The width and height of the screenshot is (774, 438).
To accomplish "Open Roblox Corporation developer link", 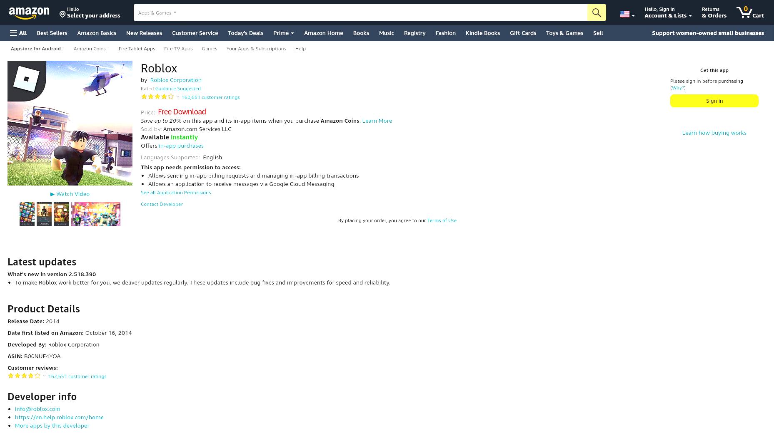I will tap(176, 80).
